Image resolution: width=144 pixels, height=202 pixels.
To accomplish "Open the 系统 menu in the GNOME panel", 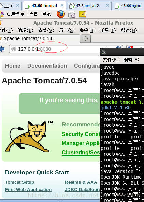I will click(47, 14).
